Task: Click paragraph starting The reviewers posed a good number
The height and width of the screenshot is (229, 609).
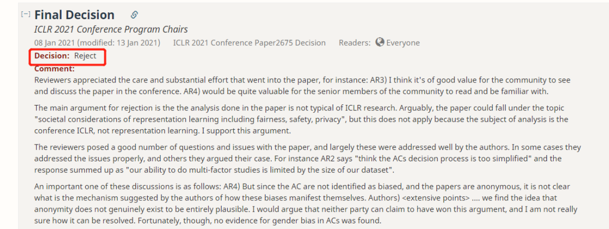Action: coord(308,158)
